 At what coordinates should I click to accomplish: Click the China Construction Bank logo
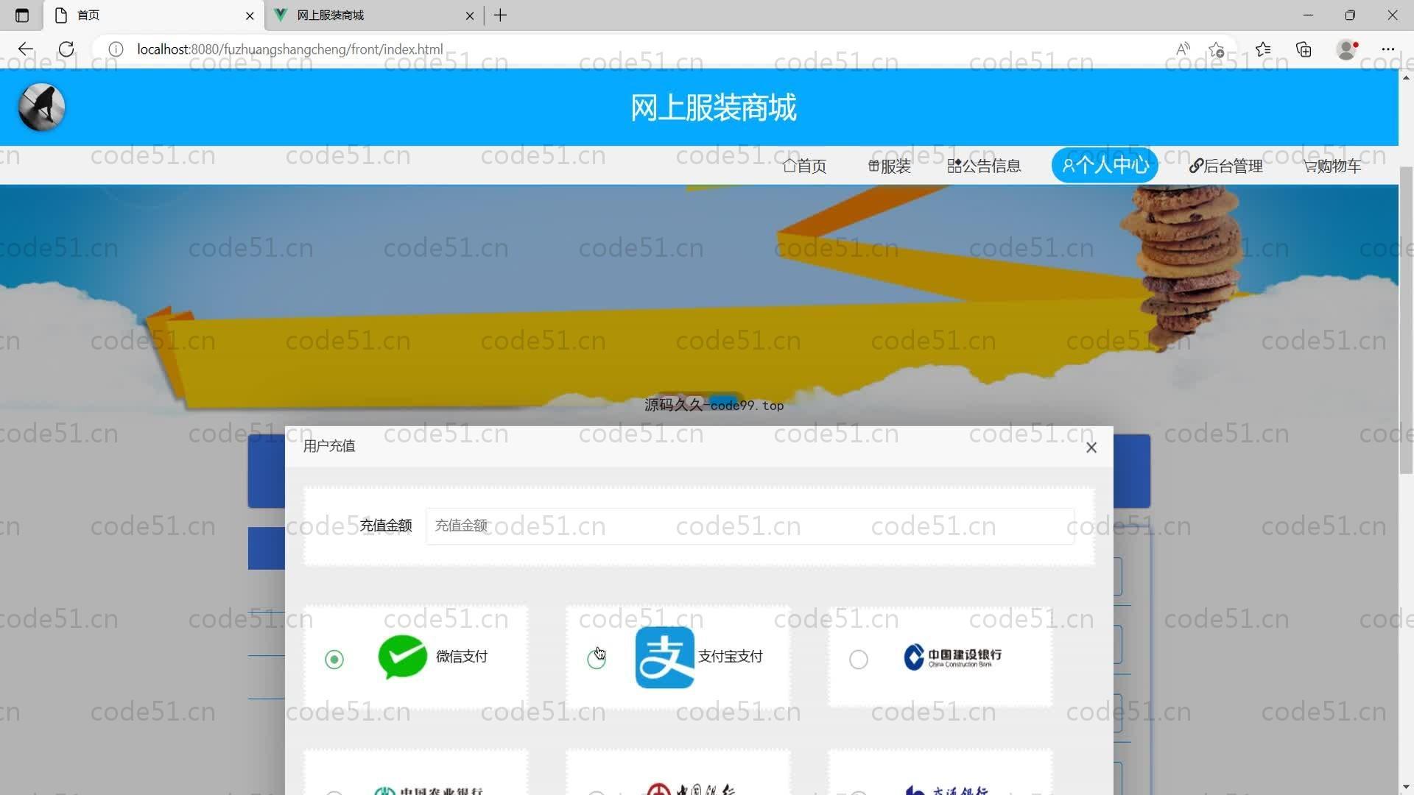[x=952, y=657]
